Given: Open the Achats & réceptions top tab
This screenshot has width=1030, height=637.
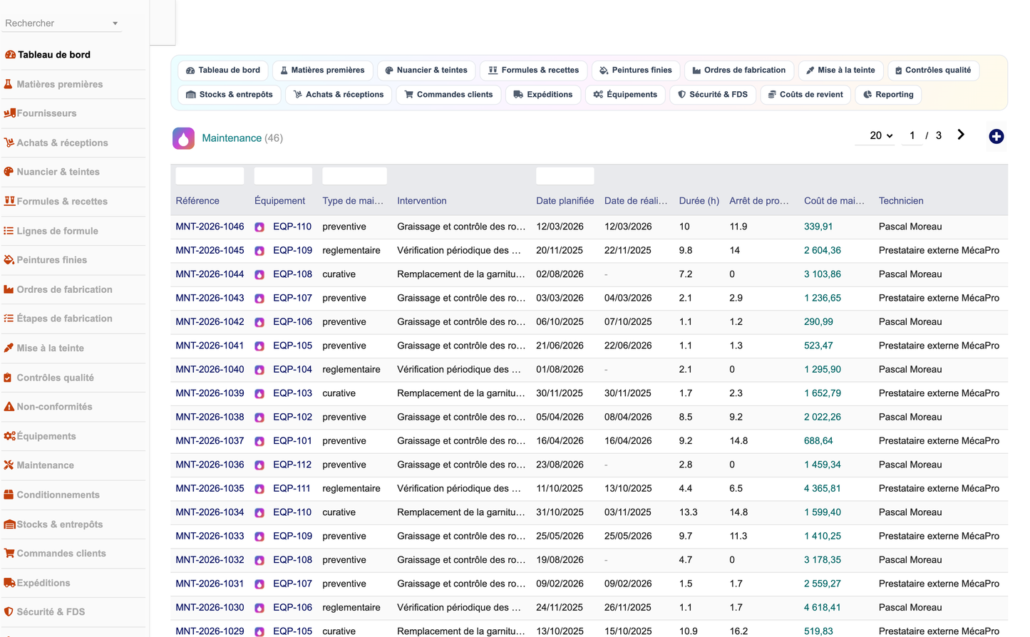Looking at the screenshot, I should (339, 95).
